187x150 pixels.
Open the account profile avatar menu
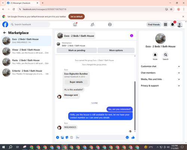click(180, 24)
